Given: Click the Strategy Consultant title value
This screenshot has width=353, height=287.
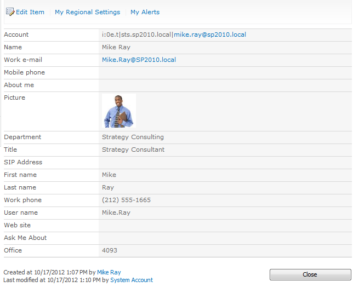Looking at the screenshot, I should pyautogui.click(x=133, y=150).
